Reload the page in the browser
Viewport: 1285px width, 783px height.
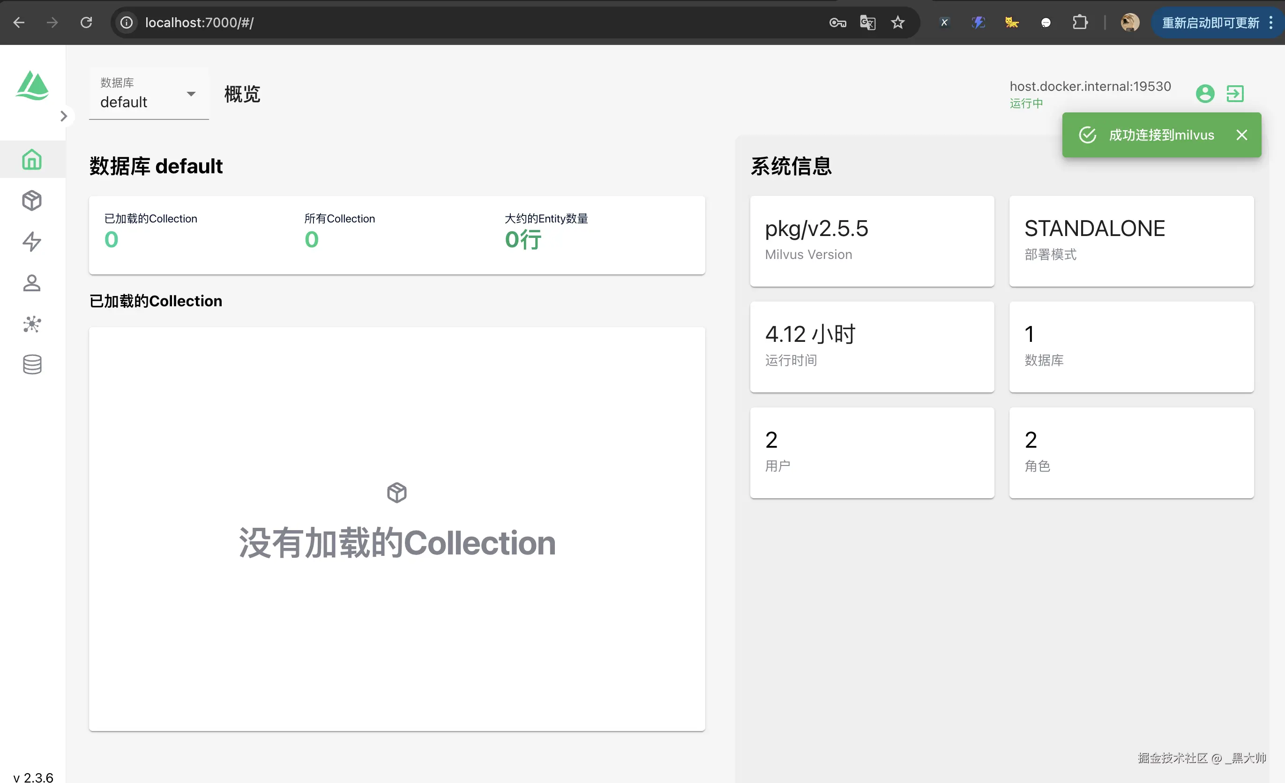86,22
